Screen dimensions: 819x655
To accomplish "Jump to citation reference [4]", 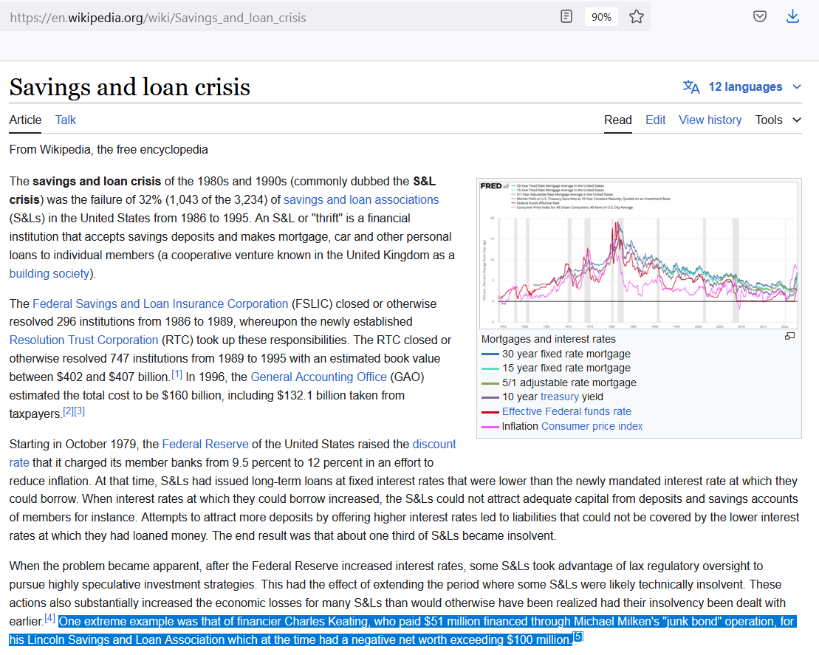I will pos(49,618).
